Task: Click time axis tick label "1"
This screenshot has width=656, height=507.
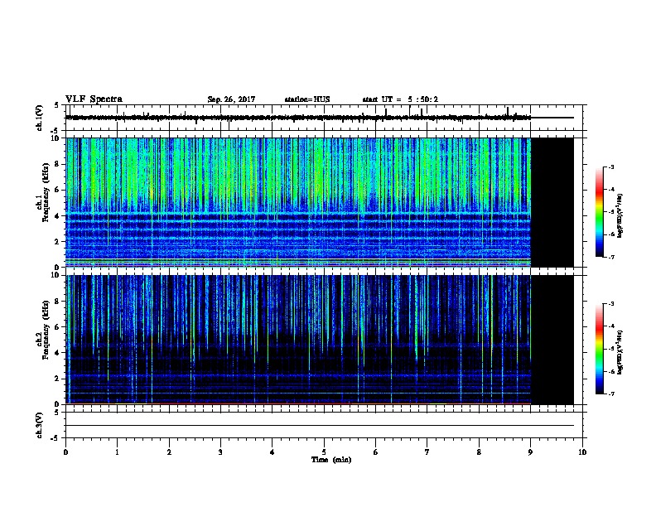Action: coord(118,452)
